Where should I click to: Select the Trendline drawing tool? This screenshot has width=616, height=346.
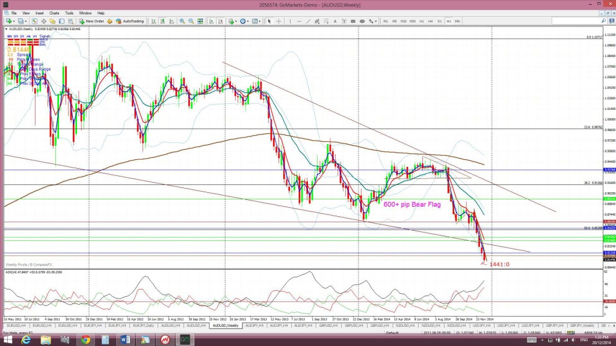click(x=309, y=21)
